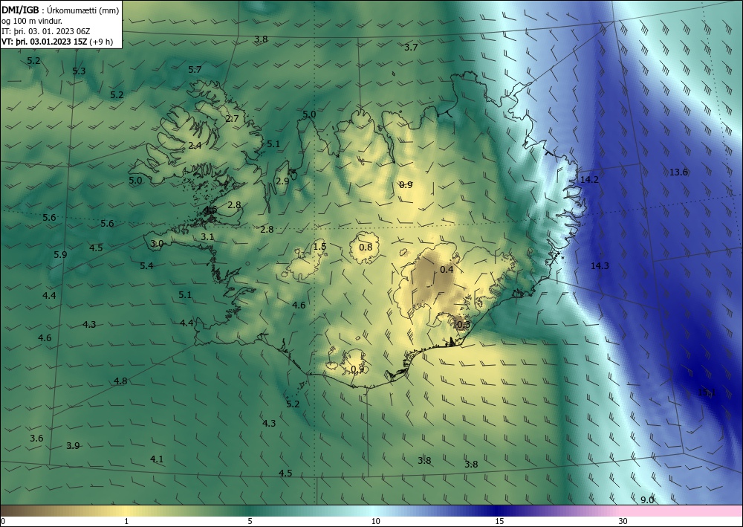Screen dimensions: 743x527
Task: Click the 3.6 value on the map
Action: pos(36,439)
